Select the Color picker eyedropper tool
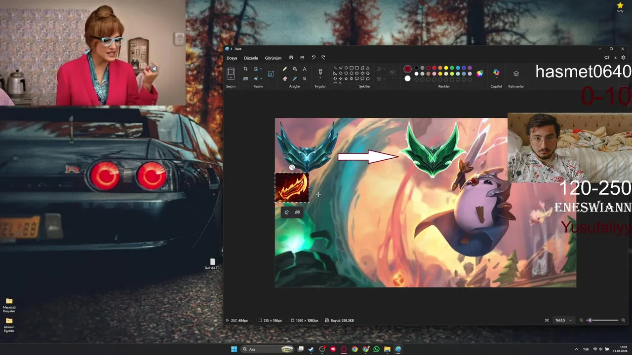This screenshot has height=355, width=632. pyautogui.click(x=295, y=79)
